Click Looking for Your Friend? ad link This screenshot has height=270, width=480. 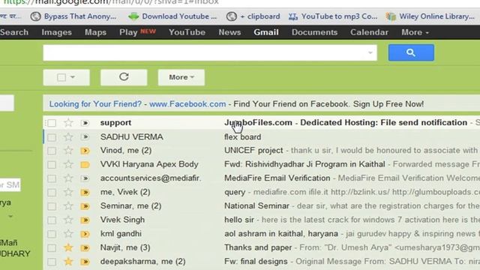(95, 104)
